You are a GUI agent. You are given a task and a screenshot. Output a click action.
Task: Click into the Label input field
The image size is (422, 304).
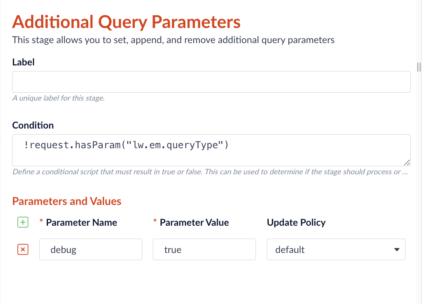pos(211,82)
